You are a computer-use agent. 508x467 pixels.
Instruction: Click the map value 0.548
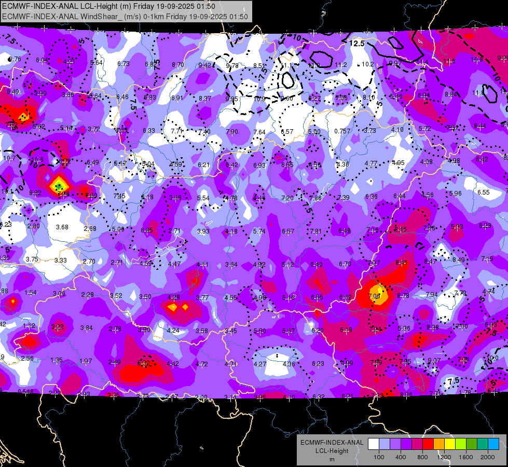[25, 391]
